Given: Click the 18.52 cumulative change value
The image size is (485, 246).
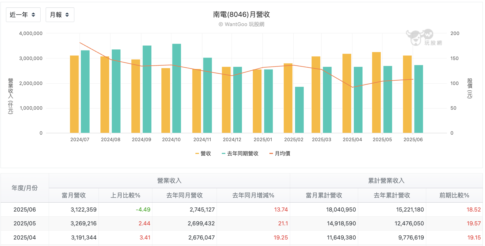Looking at the screenshot, I should pos(474,210).
